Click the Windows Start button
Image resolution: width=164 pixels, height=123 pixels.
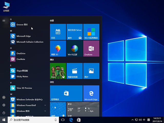point(4,120)
